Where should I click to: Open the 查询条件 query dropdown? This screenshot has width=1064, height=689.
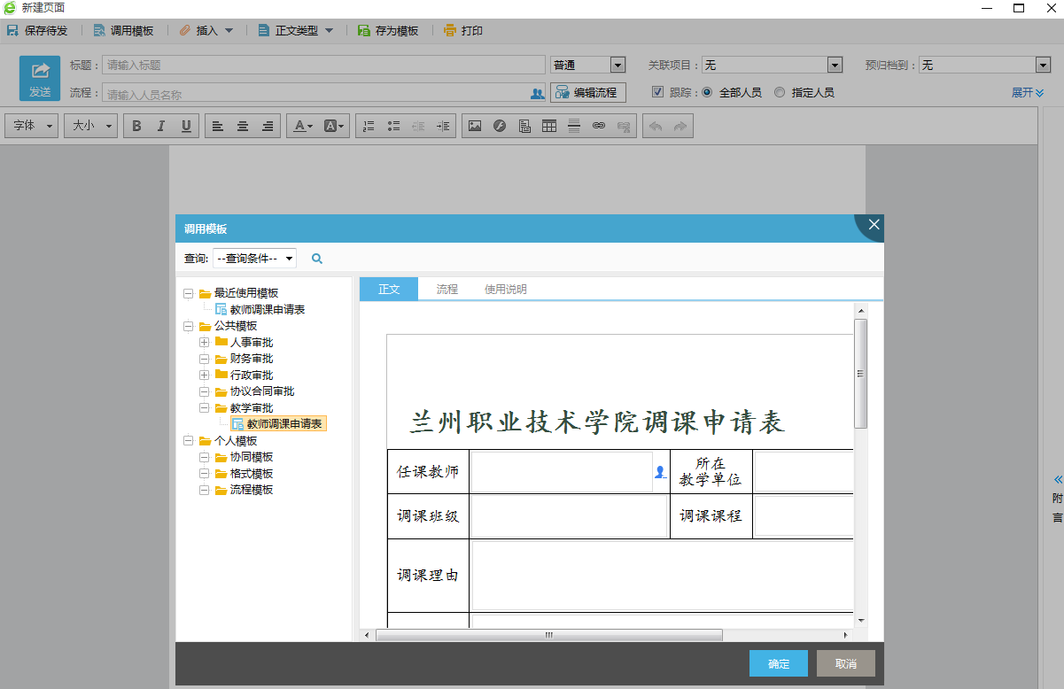coord(254,259)
